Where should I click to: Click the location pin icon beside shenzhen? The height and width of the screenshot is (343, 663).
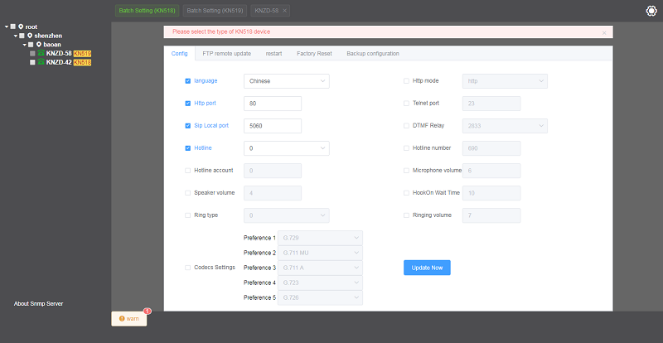[30, 36]
